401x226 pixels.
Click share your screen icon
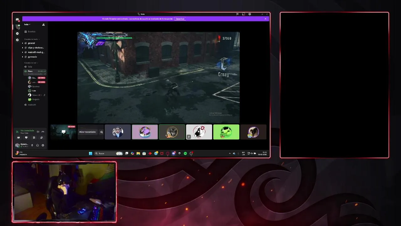tap(26, 137)
